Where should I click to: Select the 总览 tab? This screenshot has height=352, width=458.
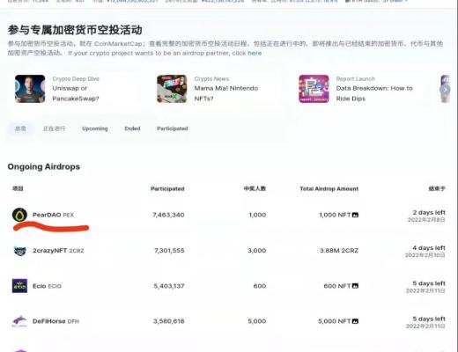[x=20, y=128]
